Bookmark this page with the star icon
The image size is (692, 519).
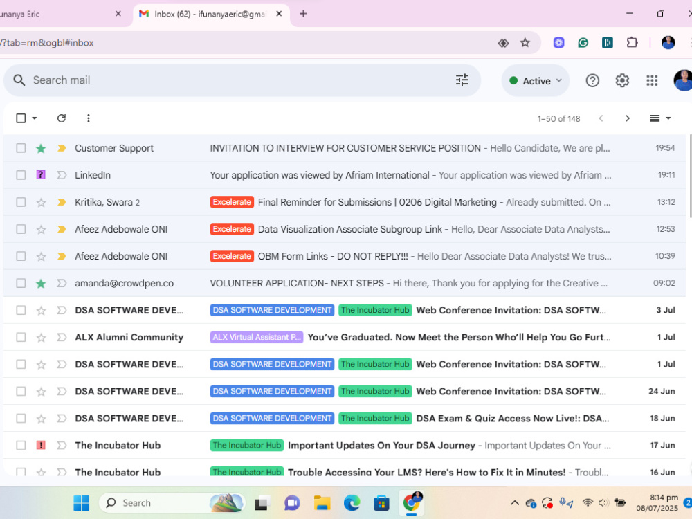click(x=525, y=43)
